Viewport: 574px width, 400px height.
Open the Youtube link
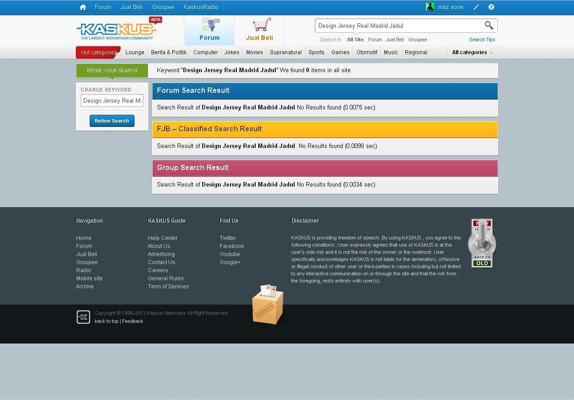coord(230,254)
